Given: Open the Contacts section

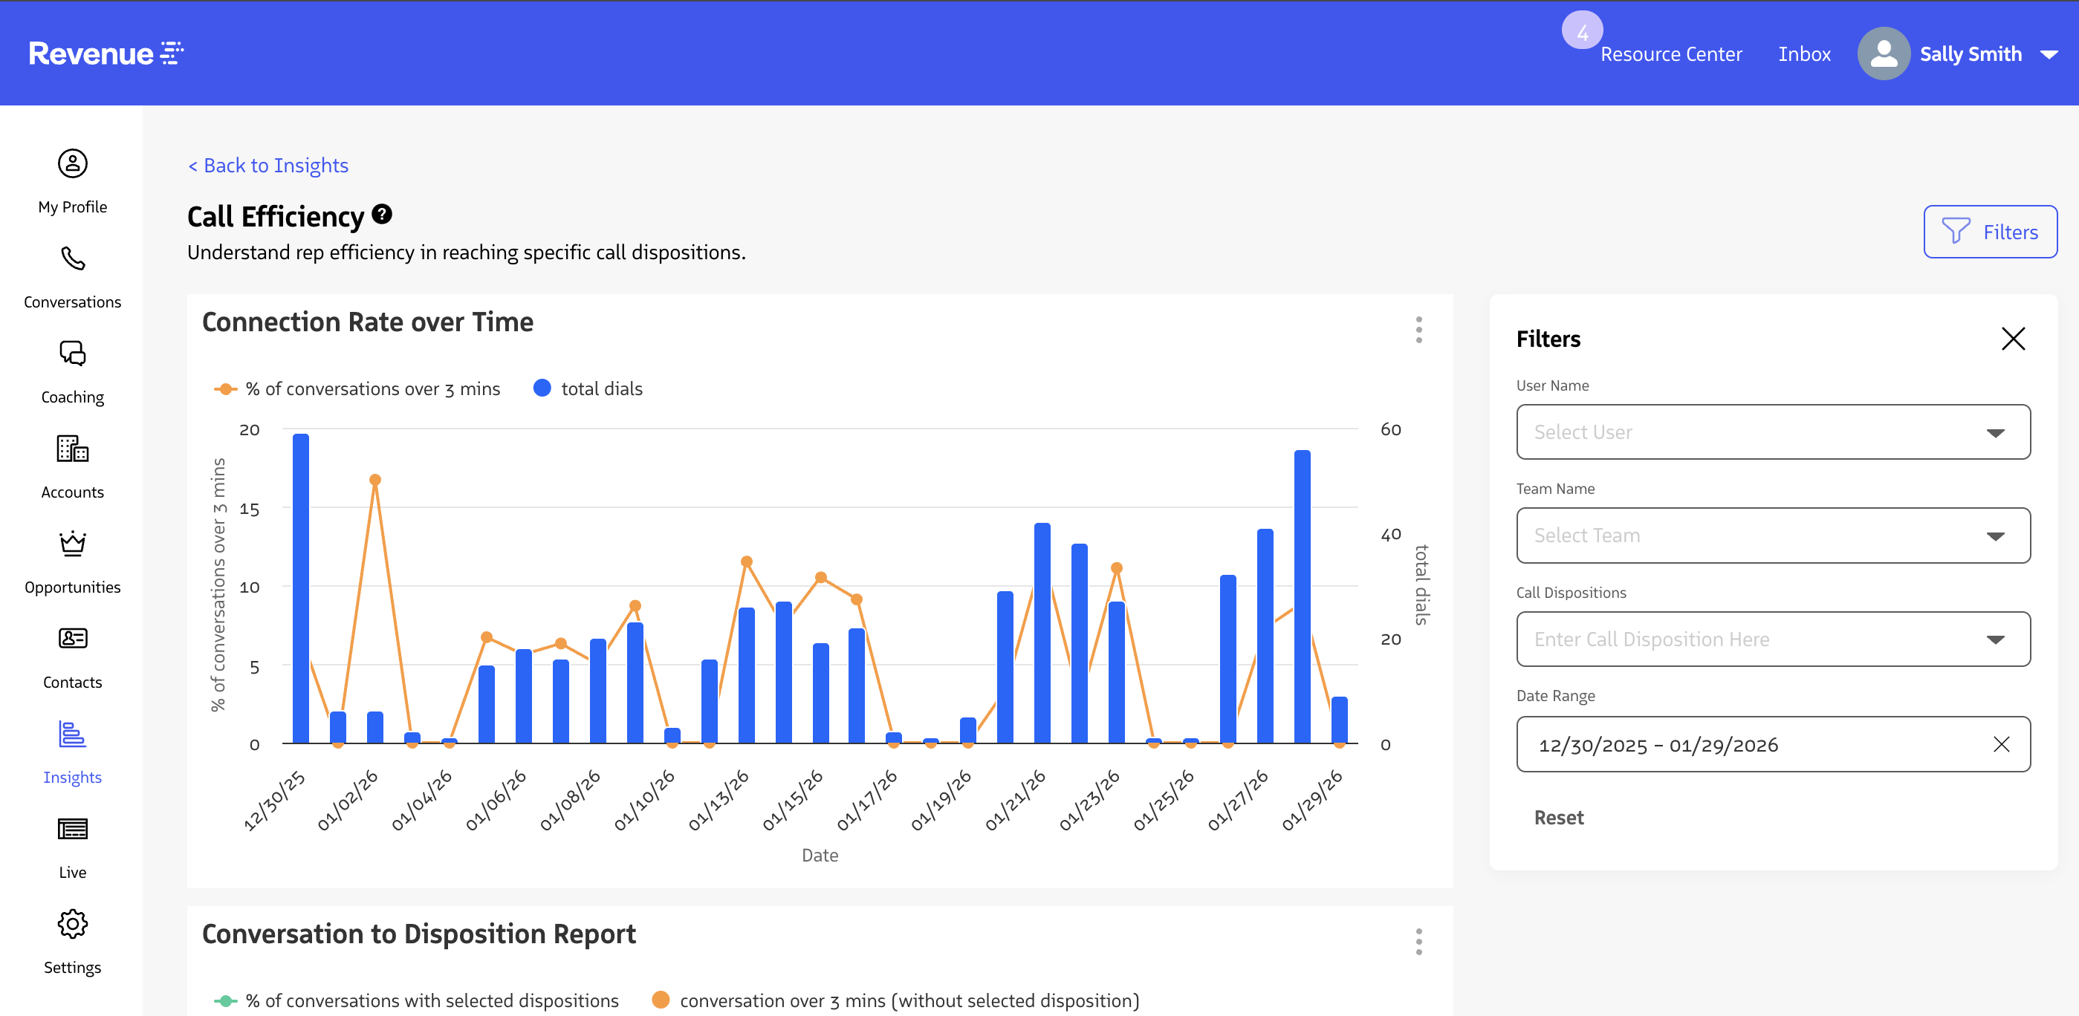Looking at the screenshot, I should (72, 654).
